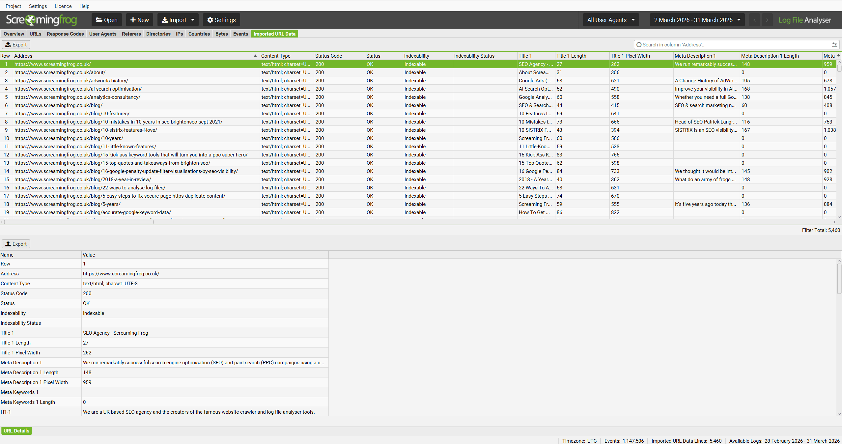Switch to the Events tab
Viewport: 842px width, 444px height.
240,34
